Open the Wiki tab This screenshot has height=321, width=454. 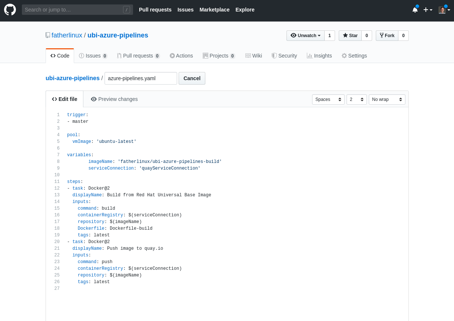pyautogui.click(x=253, y=56)
